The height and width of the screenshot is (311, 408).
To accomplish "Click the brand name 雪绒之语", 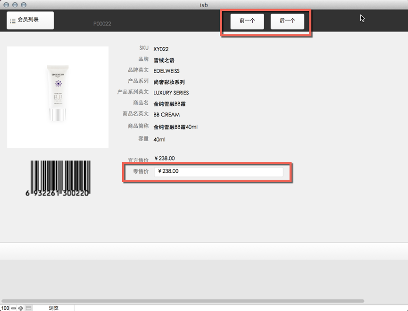I will 164,60.
